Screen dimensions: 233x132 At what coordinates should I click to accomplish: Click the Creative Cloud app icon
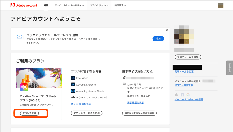point(24,87)
